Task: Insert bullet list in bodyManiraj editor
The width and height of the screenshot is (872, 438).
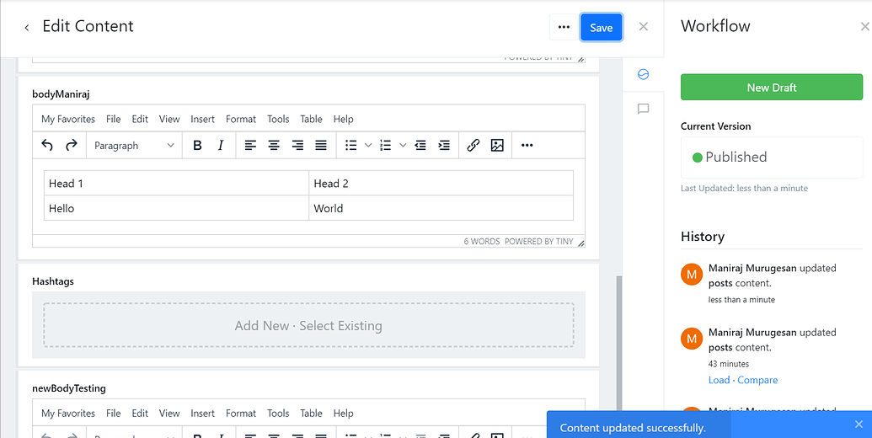Action: tap(351, 146)
